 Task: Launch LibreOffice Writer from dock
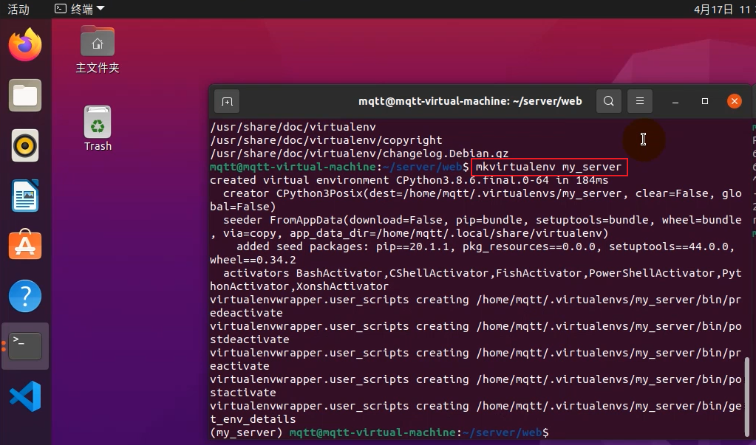point(25,196)
